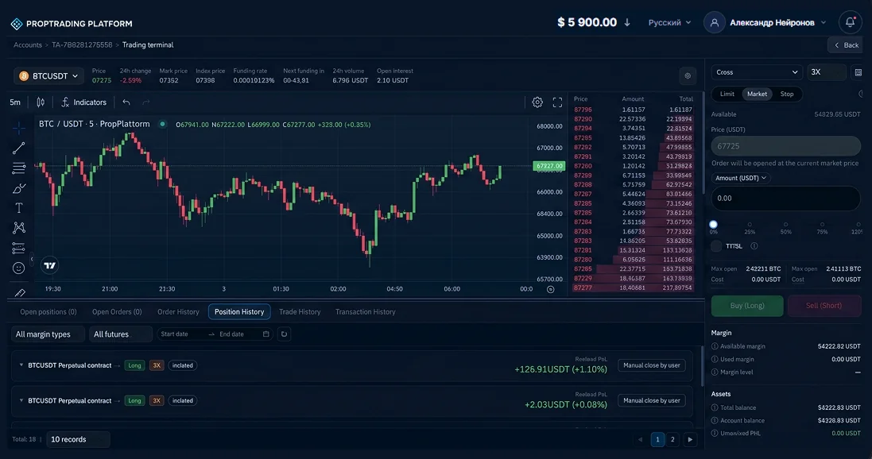The width and height of the screenshot is (872, 459).
Task: Click the Buy (Long) button
Action: (x=747, y=306)
